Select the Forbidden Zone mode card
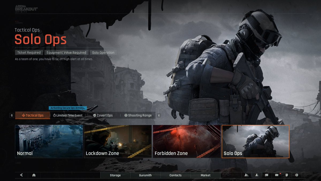 (x=187, y=141)
